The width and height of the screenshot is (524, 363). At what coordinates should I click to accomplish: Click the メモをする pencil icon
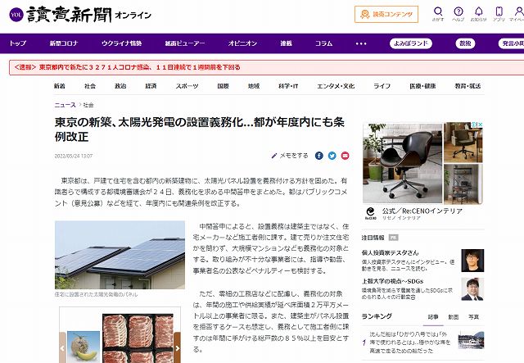tap(274, 156)
